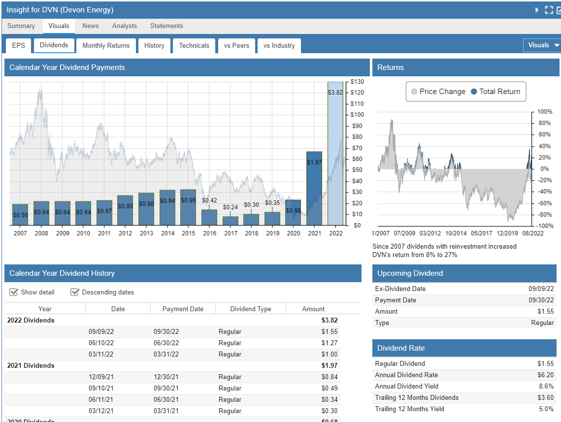Select the Visuals tab
561x422 pixels.
(59, 26)
